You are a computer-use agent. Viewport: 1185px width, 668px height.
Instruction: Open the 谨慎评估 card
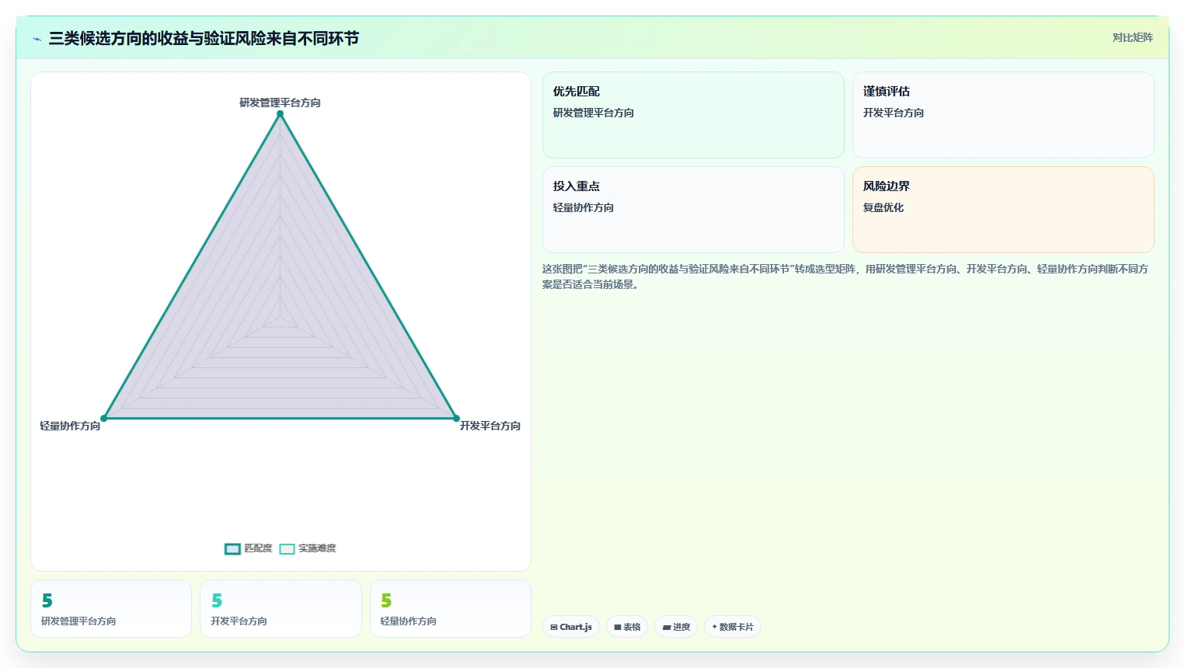coord(1003,115)
